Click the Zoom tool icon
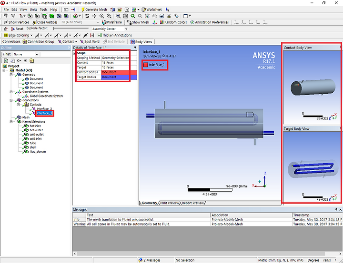This screenshot has height=263, width=343. point(102,16)
